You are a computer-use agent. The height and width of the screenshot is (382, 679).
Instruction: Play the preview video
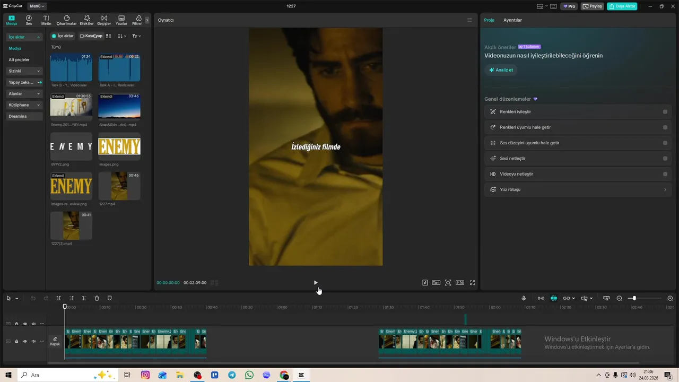coord(316,283)
